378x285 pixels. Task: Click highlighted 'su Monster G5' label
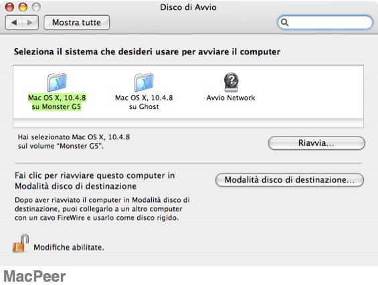click(56, 106)
